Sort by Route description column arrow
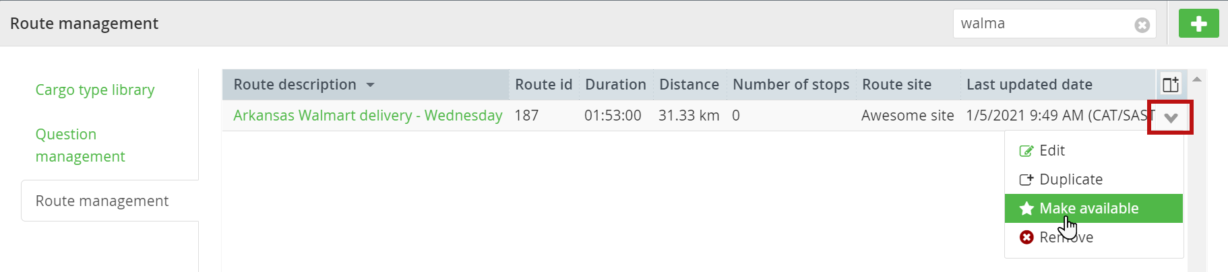 click(x=370, y=85)
